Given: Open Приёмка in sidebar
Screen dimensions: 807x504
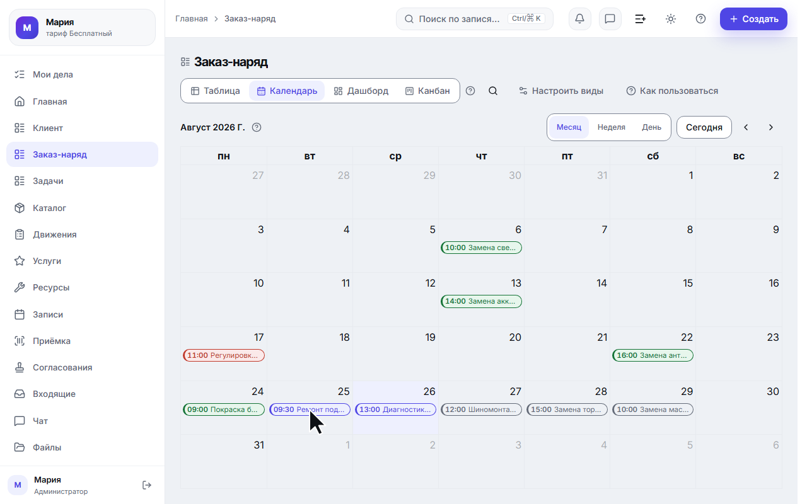Looking at the screenshot, I should (x=82, y=341).
